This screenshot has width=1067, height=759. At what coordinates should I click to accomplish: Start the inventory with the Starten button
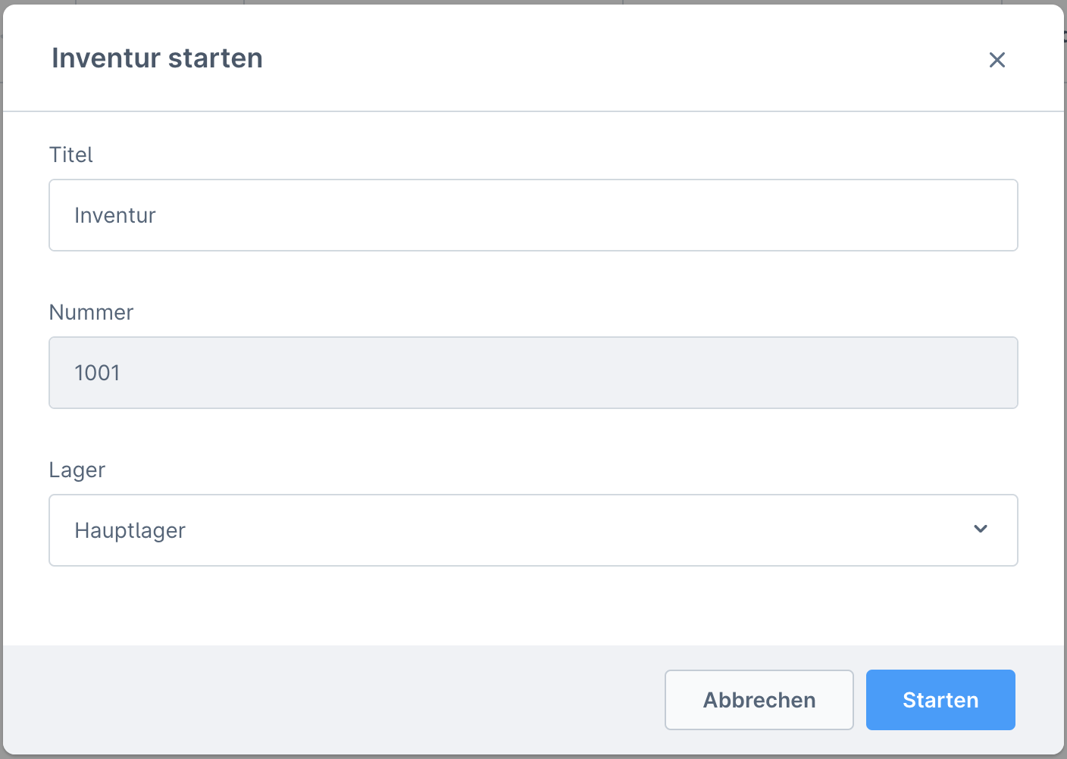(940, 700)
